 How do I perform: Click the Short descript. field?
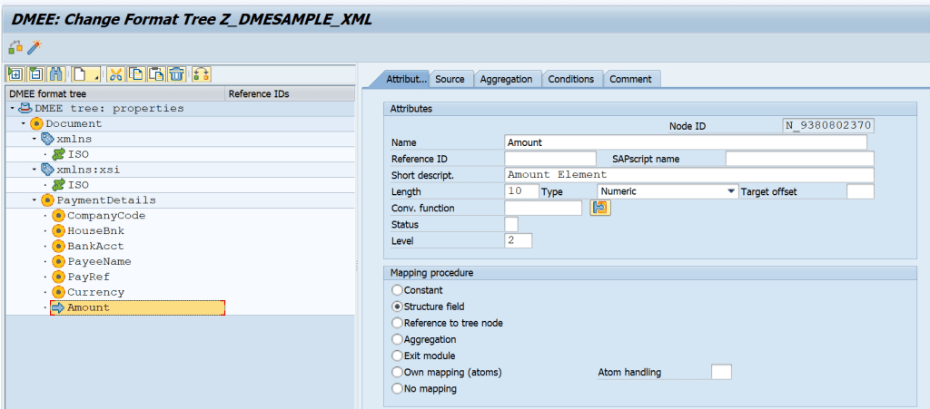pos(689,175)
